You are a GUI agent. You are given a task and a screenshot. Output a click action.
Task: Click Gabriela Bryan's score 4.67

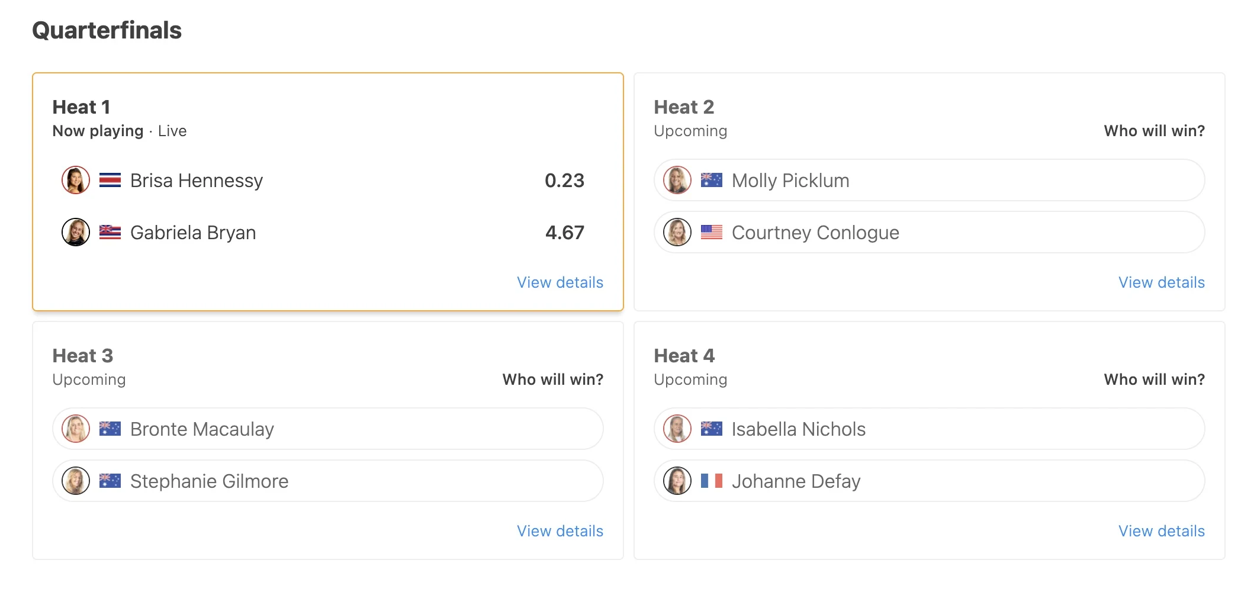click(564, 232)
